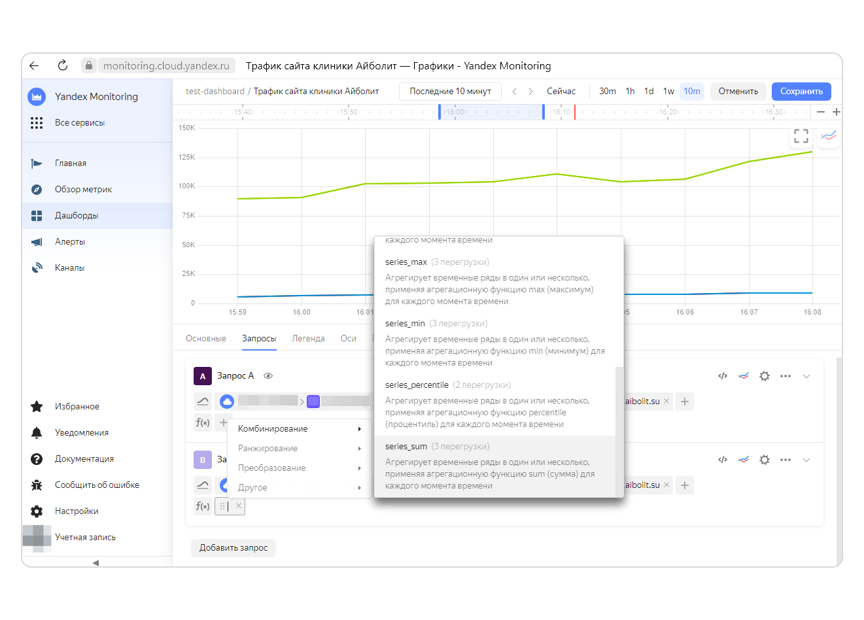Click the left blue handle of timeline selection
Screen dimensions: 864x620
pos(440,112)
